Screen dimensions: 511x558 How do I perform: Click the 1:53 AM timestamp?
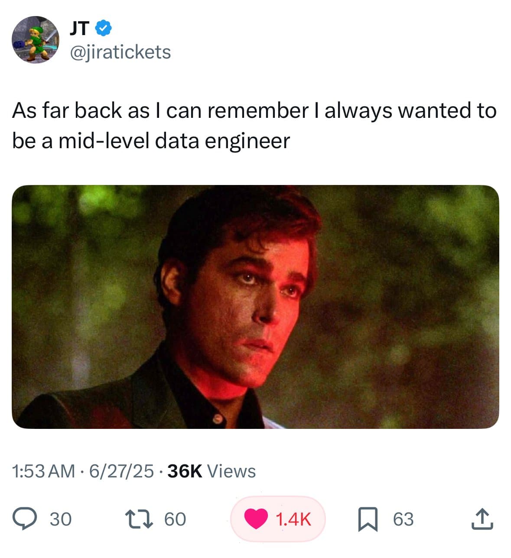click(x=42, y=470)
